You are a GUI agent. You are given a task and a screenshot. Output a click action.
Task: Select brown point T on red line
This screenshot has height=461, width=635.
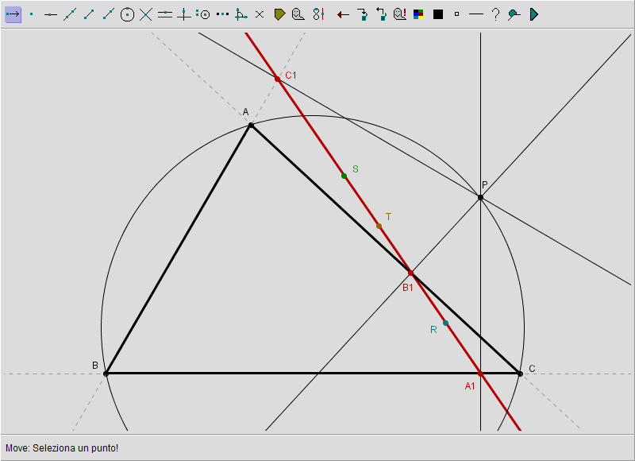point(379,226)
